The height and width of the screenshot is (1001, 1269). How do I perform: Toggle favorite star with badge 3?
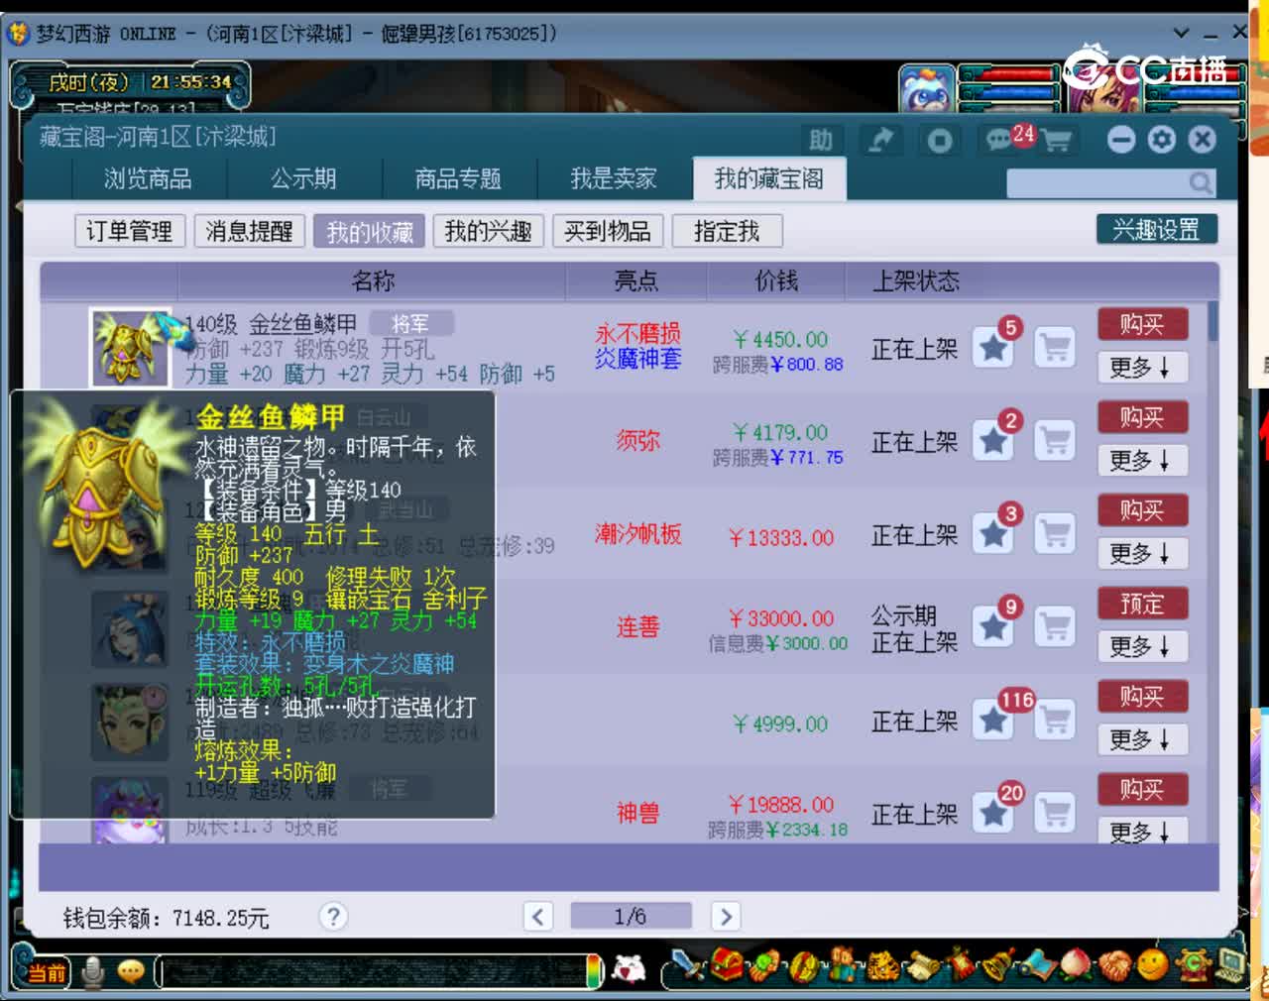pyautogui.click(x=992, y=534)
